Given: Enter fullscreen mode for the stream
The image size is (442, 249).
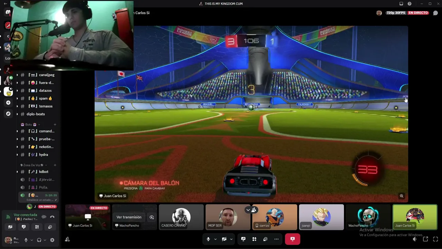Looking at the screenshot, I should tap(435, 239).
